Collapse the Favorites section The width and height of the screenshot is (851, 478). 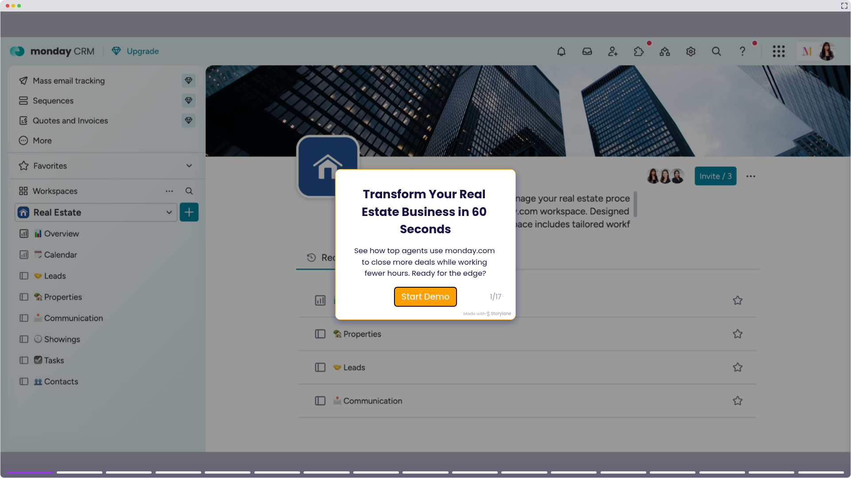click(x=189, y=166)
